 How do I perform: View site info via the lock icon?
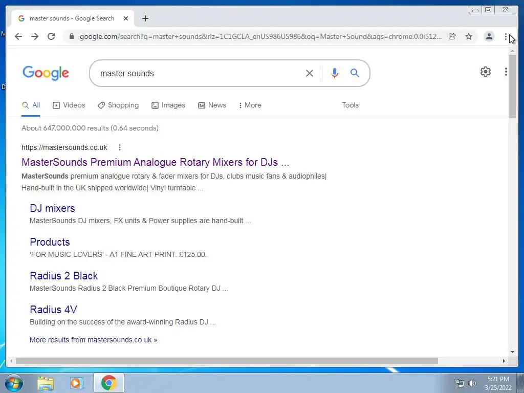[71, 36]
